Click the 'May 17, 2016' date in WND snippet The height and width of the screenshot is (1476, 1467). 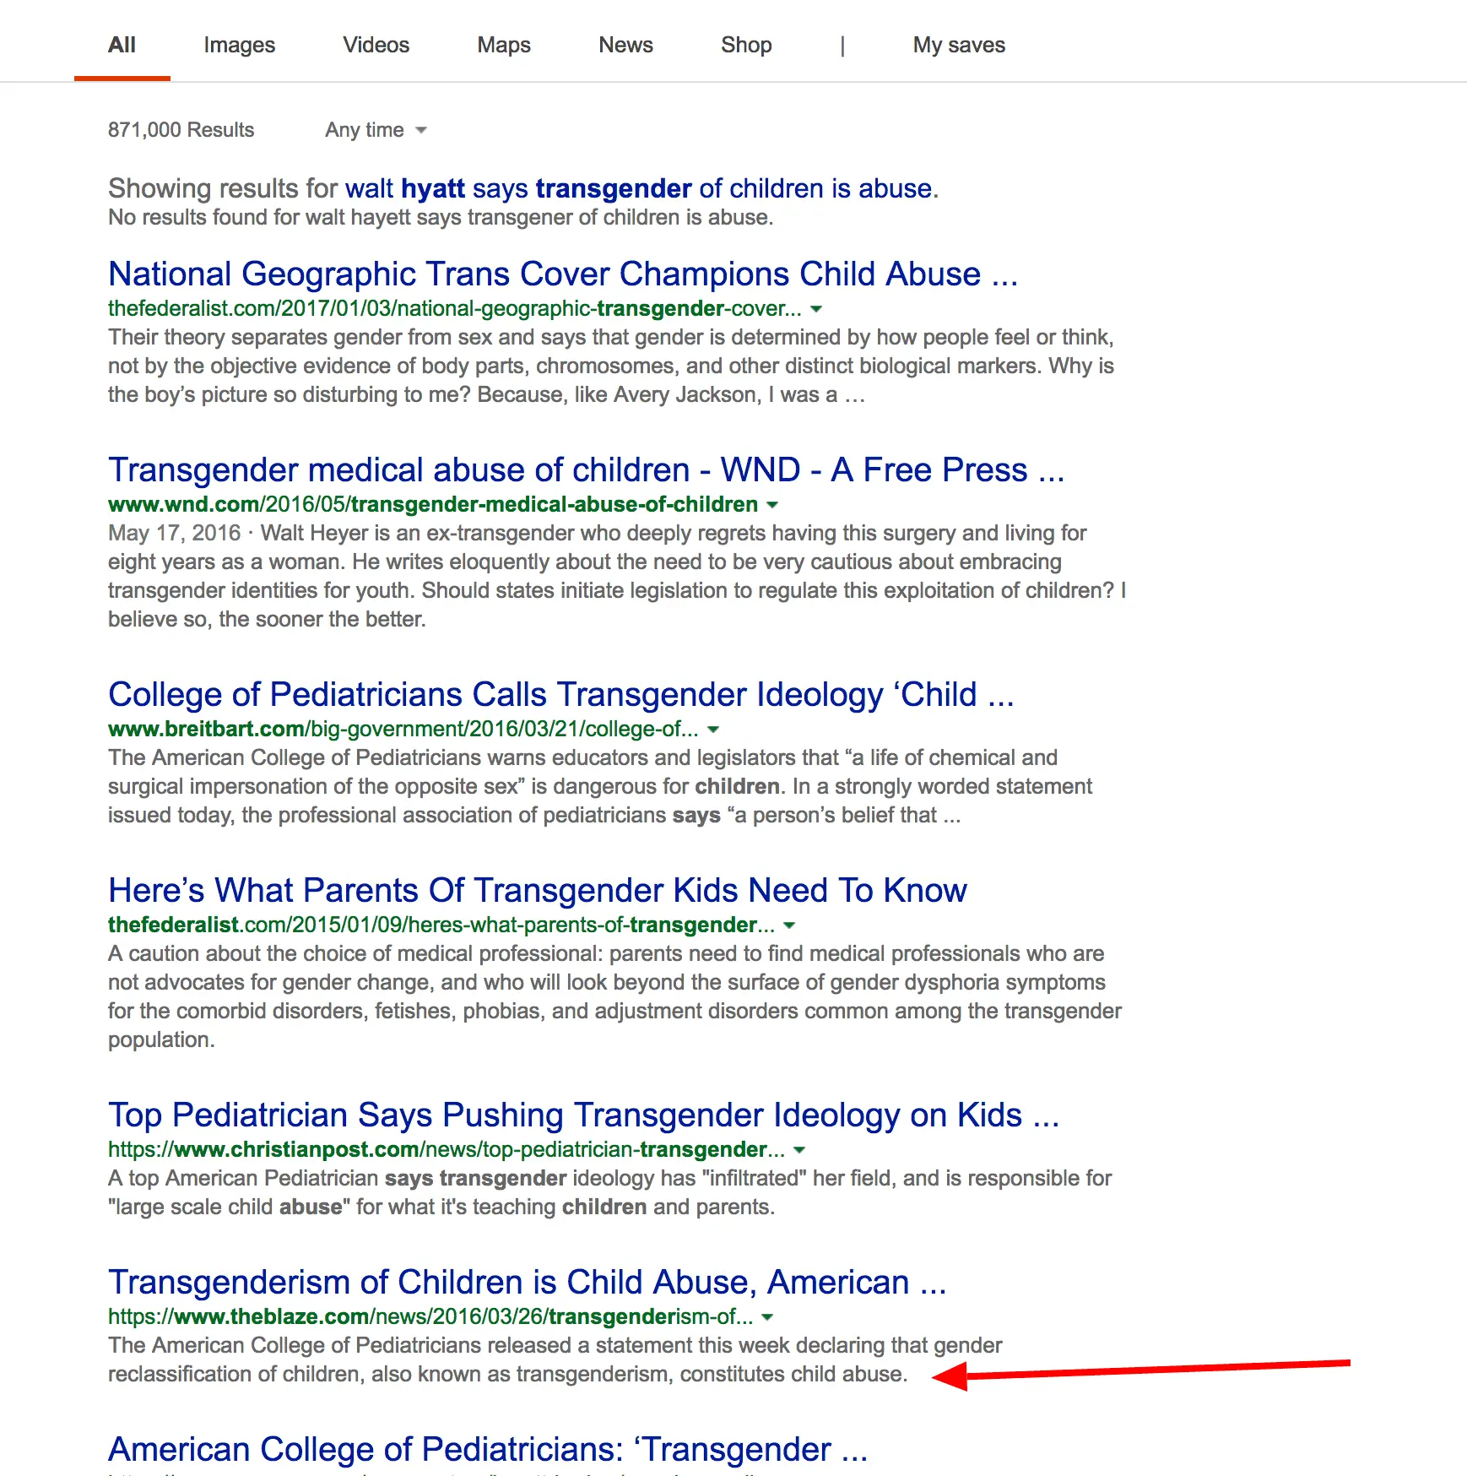(x=174, y=534)
